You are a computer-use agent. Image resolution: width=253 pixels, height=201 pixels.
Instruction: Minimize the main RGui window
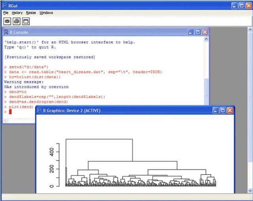click(234, 6)
